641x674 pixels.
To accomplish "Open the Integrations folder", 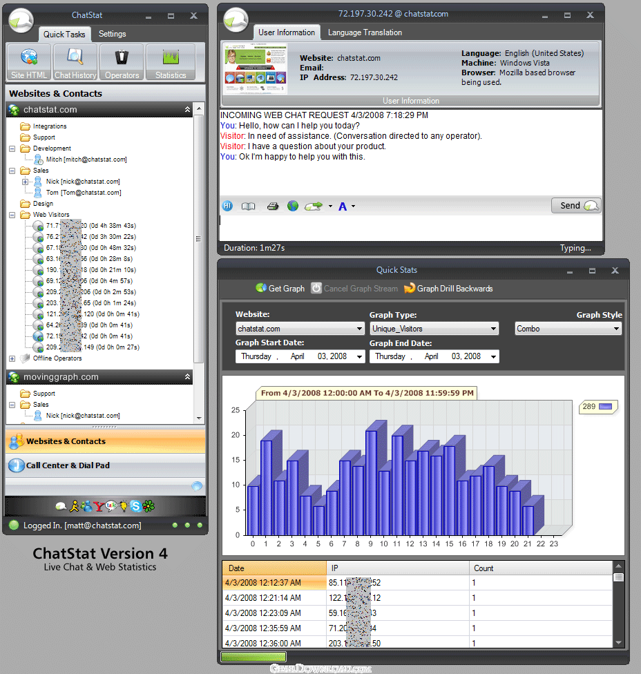I will (50, 126).
